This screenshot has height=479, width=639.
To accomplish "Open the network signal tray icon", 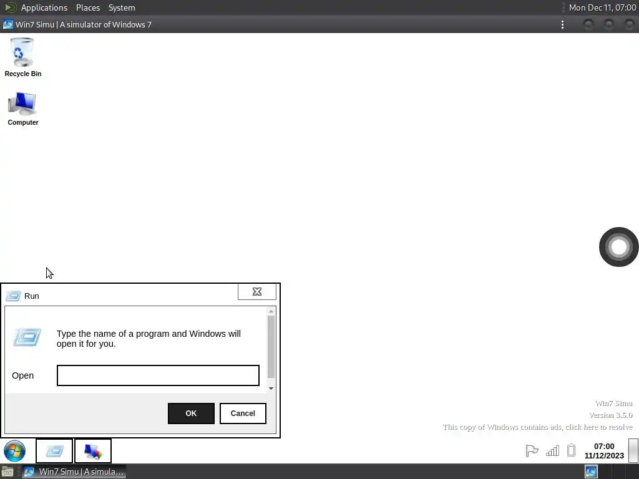I will pyautogui.click(x=553, y=450).
